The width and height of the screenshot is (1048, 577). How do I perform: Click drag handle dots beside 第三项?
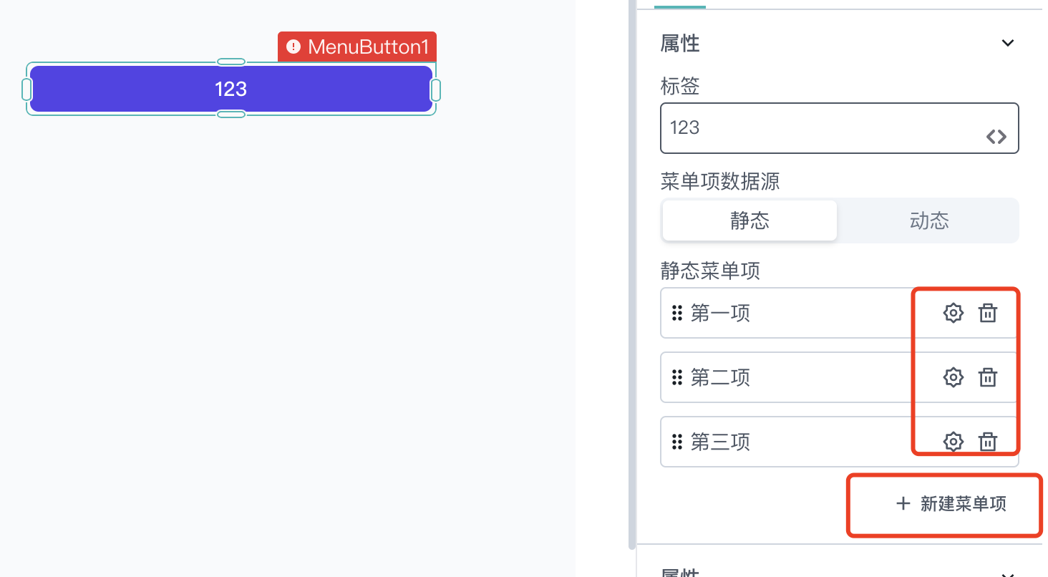[x=677, y=442]
